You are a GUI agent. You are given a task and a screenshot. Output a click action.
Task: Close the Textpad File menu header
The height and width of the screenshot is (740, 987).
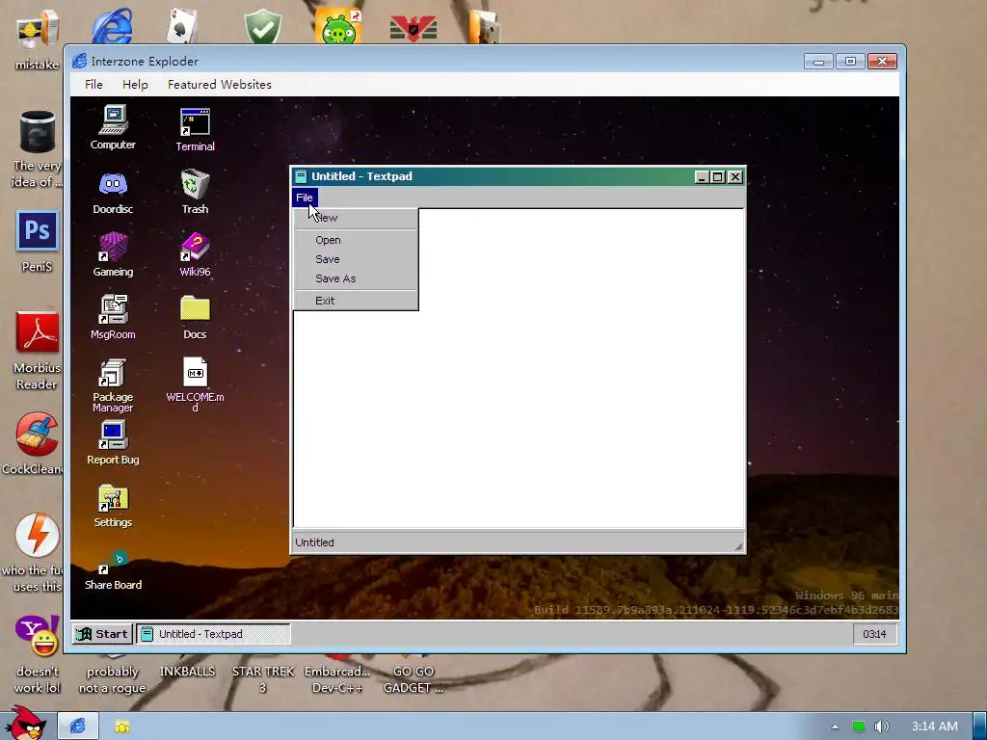(305, 198)
